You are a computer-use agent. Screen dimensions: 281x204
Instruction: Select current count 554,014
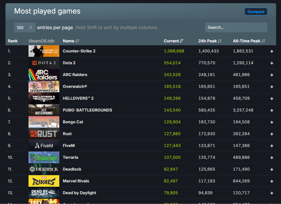172,63
